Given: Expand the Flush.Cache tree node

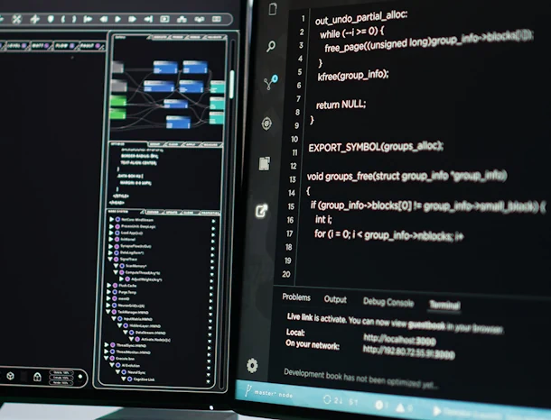Looking at the screenshot, I should [109, 286].
